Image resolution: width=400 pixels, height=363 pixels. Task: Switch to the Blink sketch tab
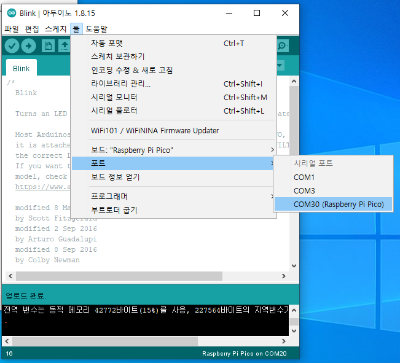[22, 68]
